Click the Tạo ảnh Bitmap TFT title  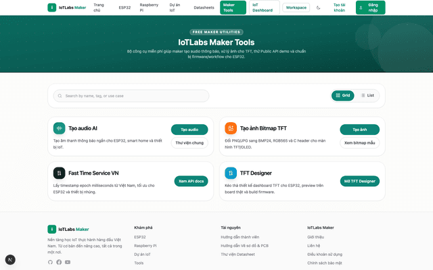[x=263, y=128]
